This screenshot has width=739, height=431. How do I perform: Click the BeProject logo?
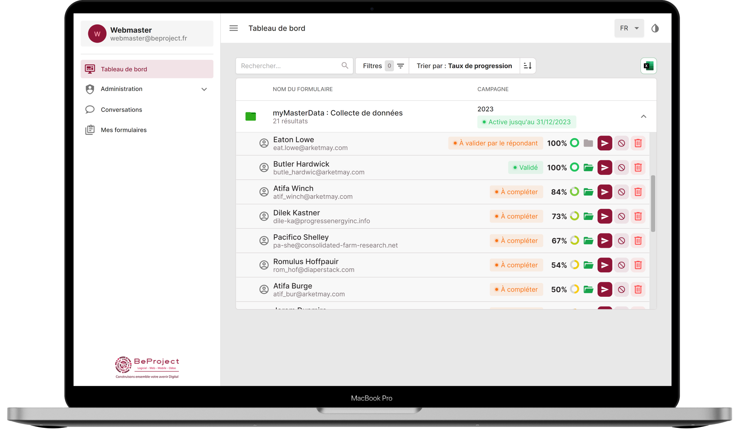tap(147, 366)
